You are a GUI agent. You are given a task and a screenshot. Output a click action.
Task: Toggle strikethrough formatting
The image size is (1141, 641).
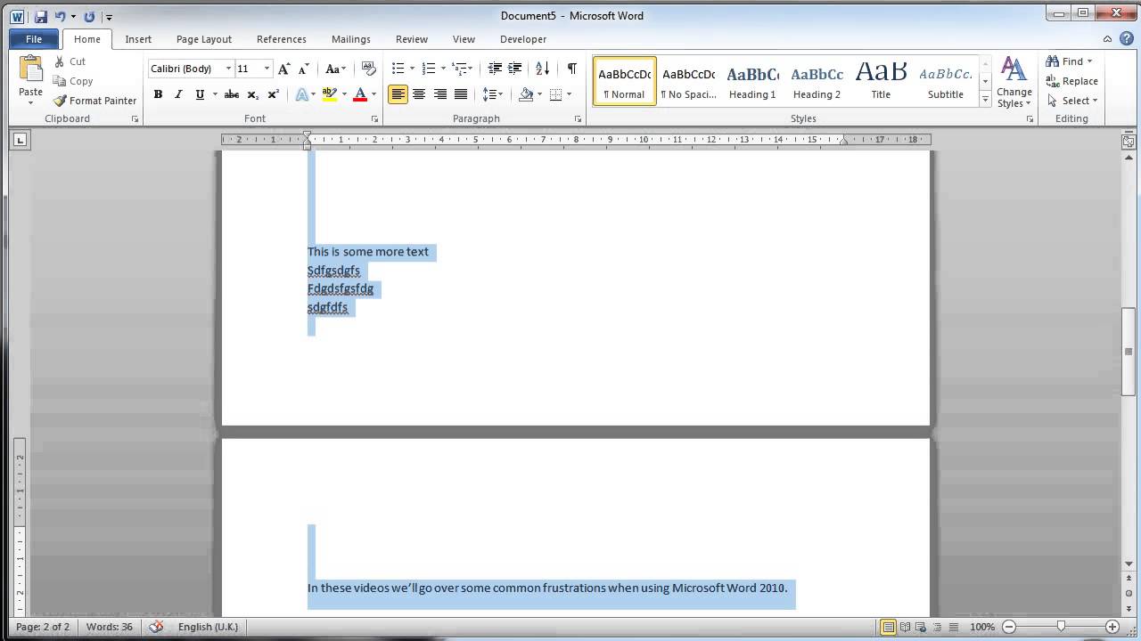click(232, 94)
